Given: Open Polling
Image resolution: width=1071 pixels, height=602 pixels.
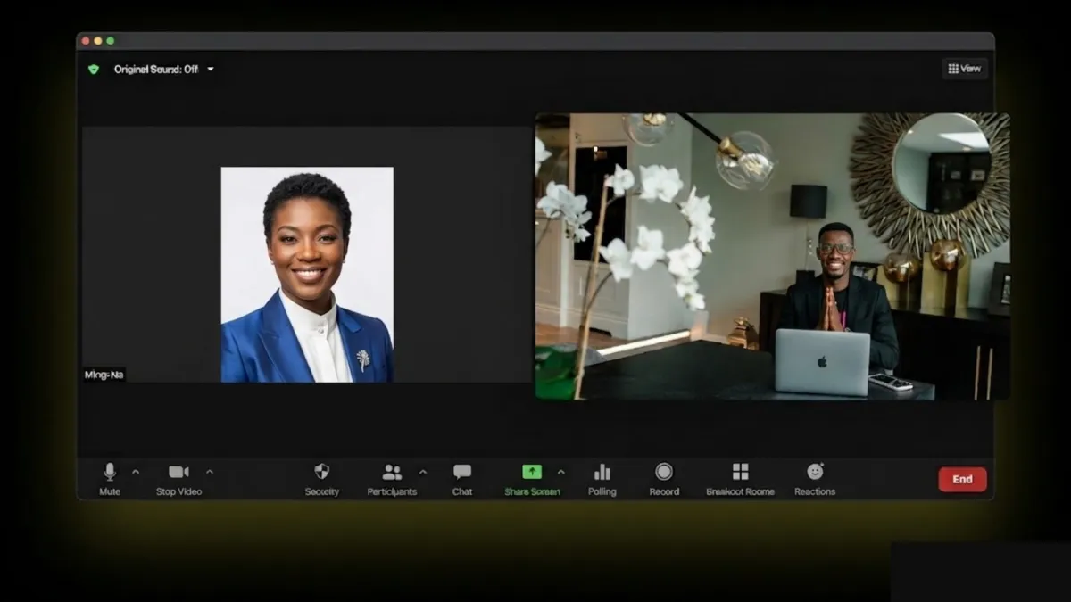Looking at the screenshot, I should pyautogui.click(x=602, y=479).
